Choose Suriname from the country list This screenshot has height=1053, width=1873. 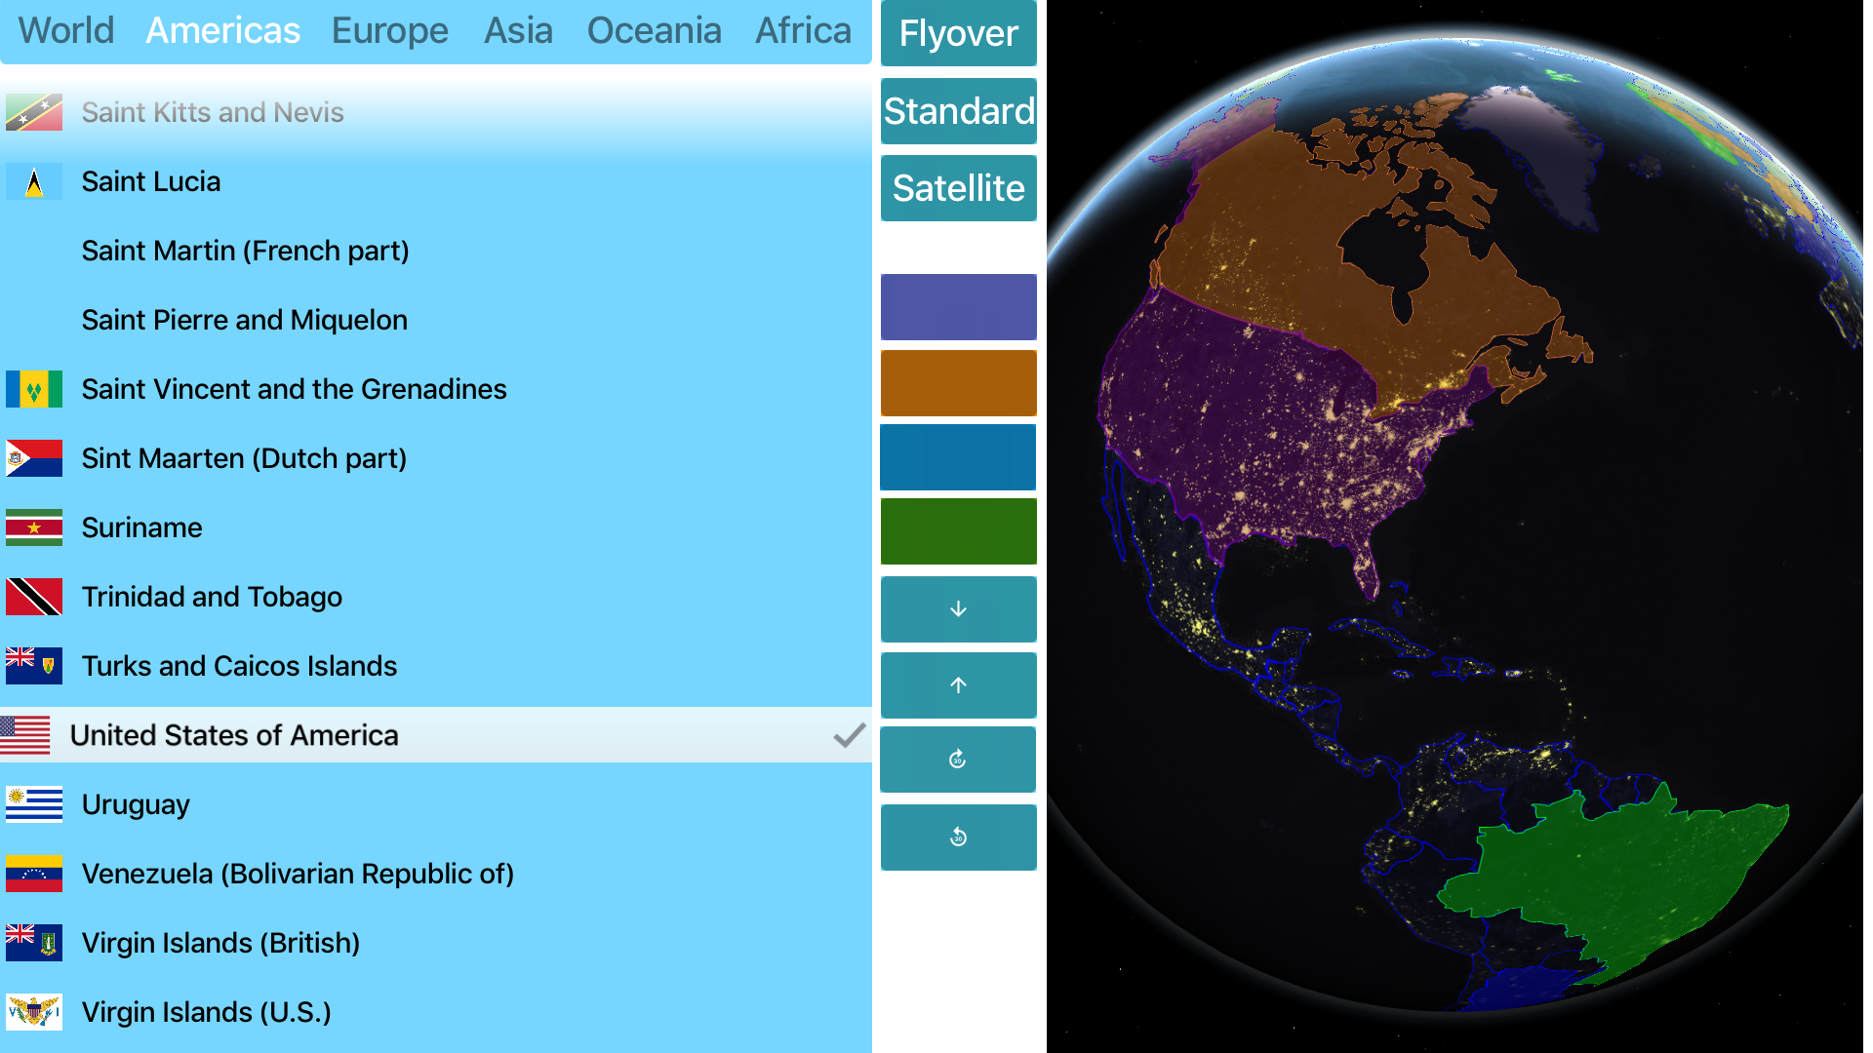436,527
